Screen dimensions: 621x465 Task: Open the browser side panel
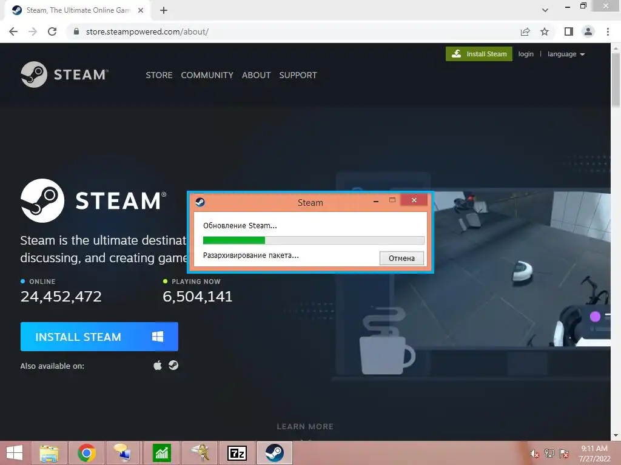[569, 31]
